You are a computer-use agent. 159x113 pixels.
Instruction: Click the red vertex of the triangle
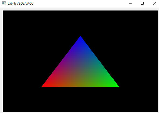[43, 86]
